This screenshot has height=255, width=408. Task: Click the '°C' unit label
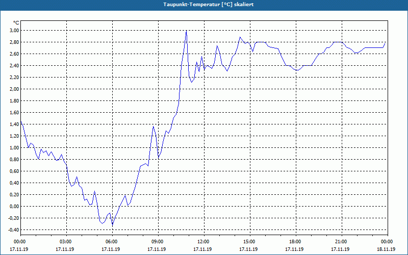pos(16,23)
